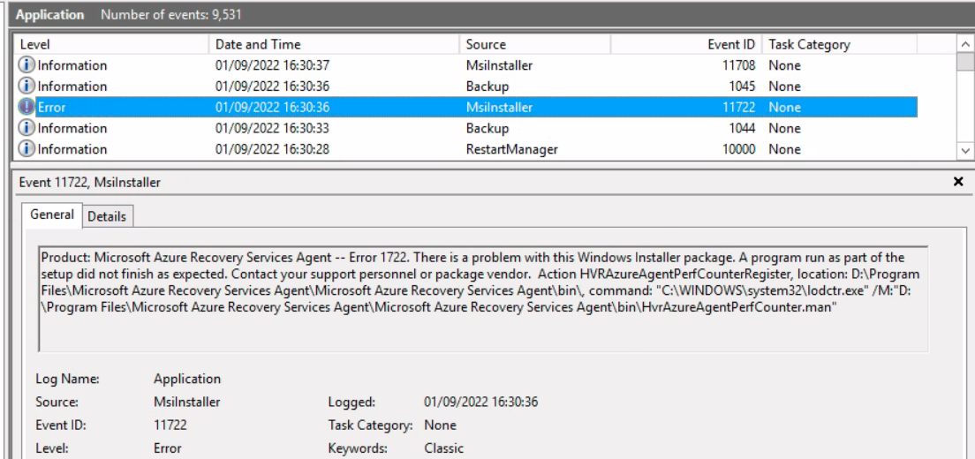Viewport: 975px width, 459px height.
Task: Click the error description text box
Action: click(483, 299)
